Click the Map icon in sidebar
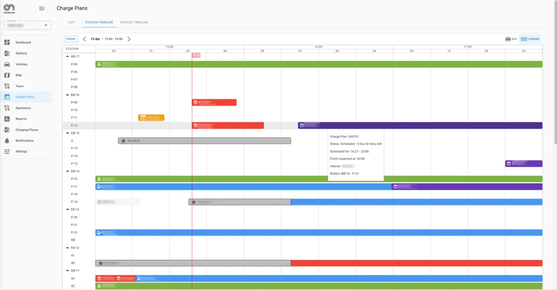The image size is (557, 290). (7, 75)
